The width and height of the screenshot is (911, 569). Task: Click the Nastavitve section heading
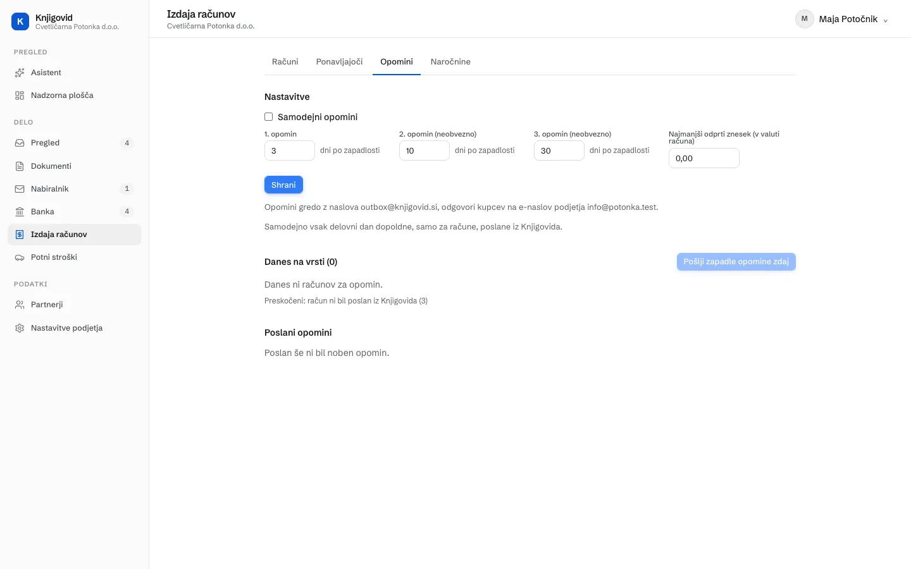[x=287, y=97]
